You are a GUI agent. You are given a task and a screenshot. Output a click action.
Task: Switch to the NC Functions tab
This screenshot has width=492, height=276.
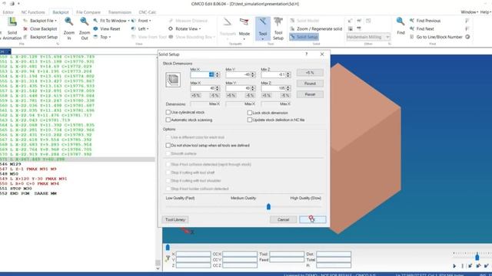point(33,12)
